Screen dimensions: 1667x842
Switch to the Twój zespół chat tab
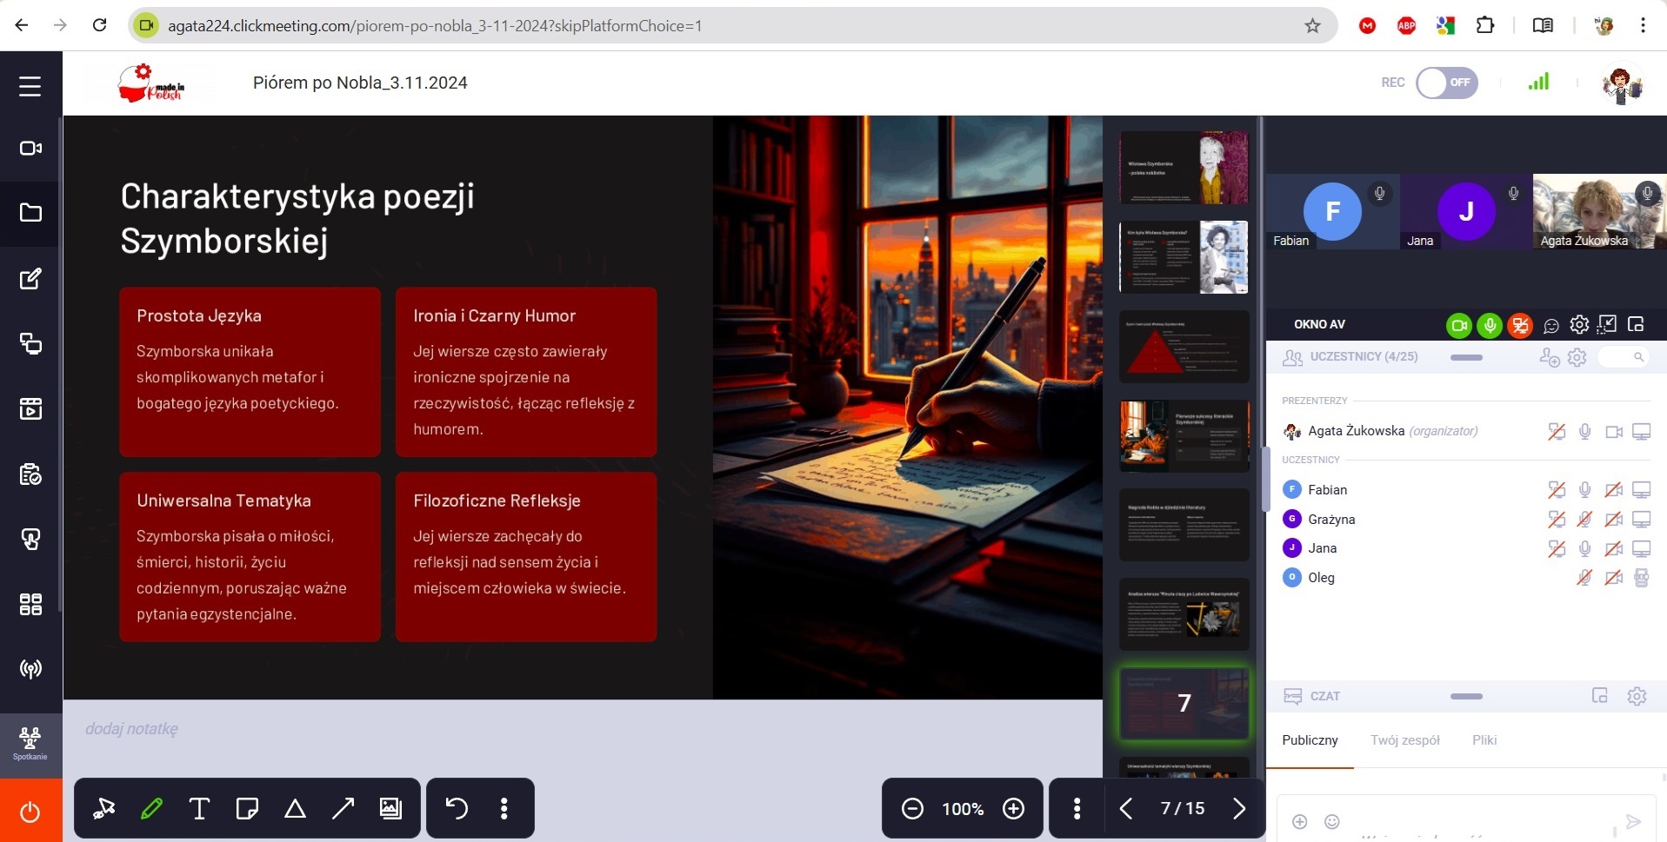[1405, 740]
